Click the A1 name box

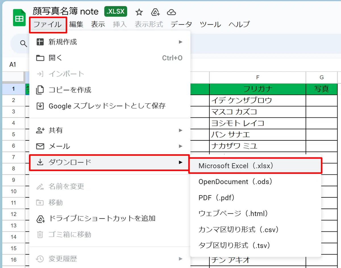point(13,65)
